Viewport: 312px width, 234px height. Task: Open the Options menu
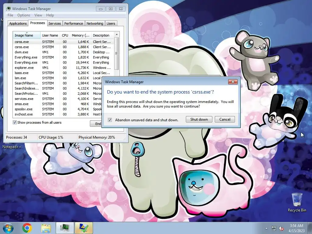tap(24, 15)
